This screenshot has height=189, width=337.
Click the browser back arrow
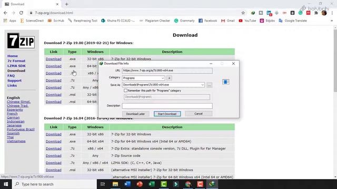(x=5, y=13)
